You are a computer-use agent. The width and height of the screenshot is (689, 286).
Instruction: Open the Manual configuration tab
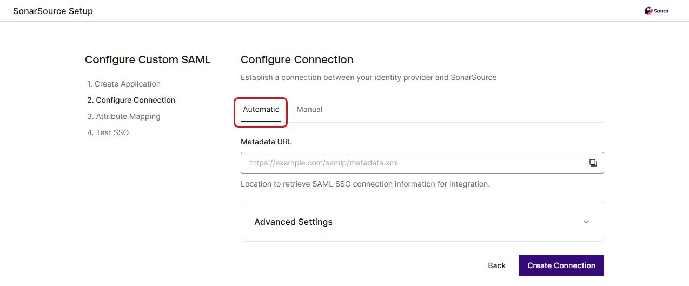309,110
